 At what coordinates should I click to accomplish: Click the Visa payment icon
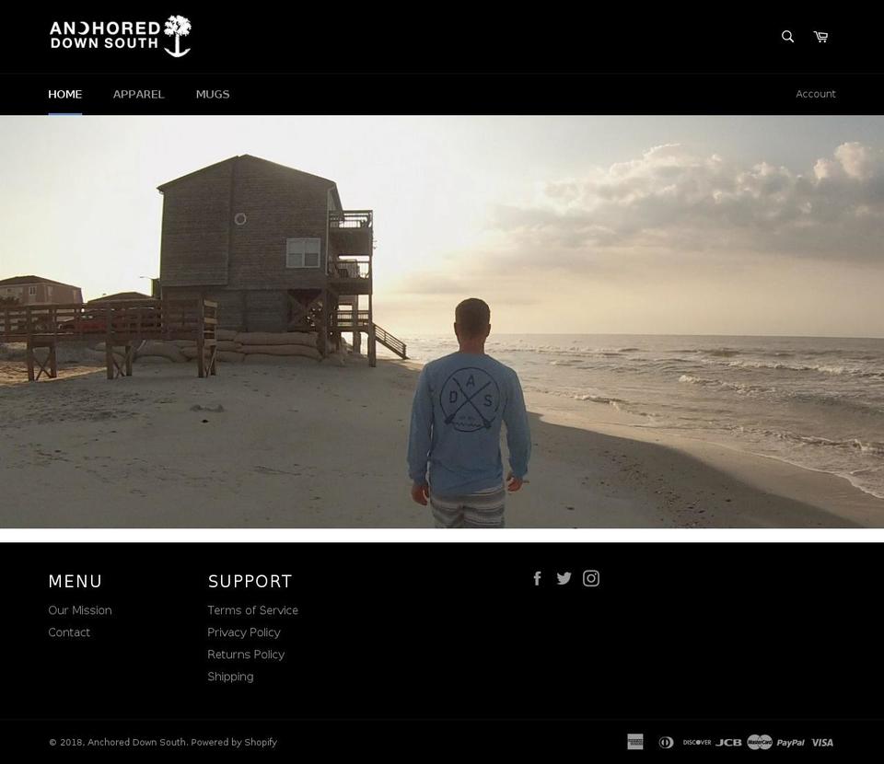point(822,742)
